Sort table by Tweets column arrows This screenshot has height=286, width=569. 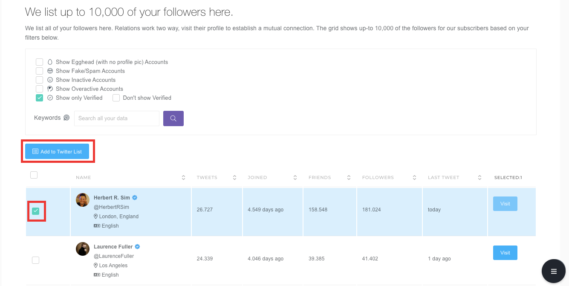click(234, 177)
